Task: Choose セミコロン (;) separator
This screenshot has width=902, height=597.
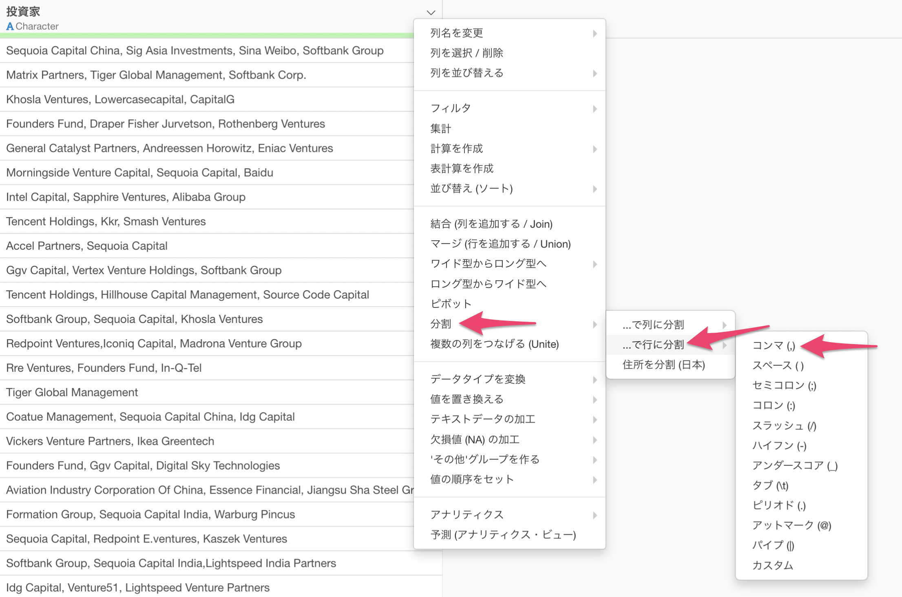Action: point(801,386)
